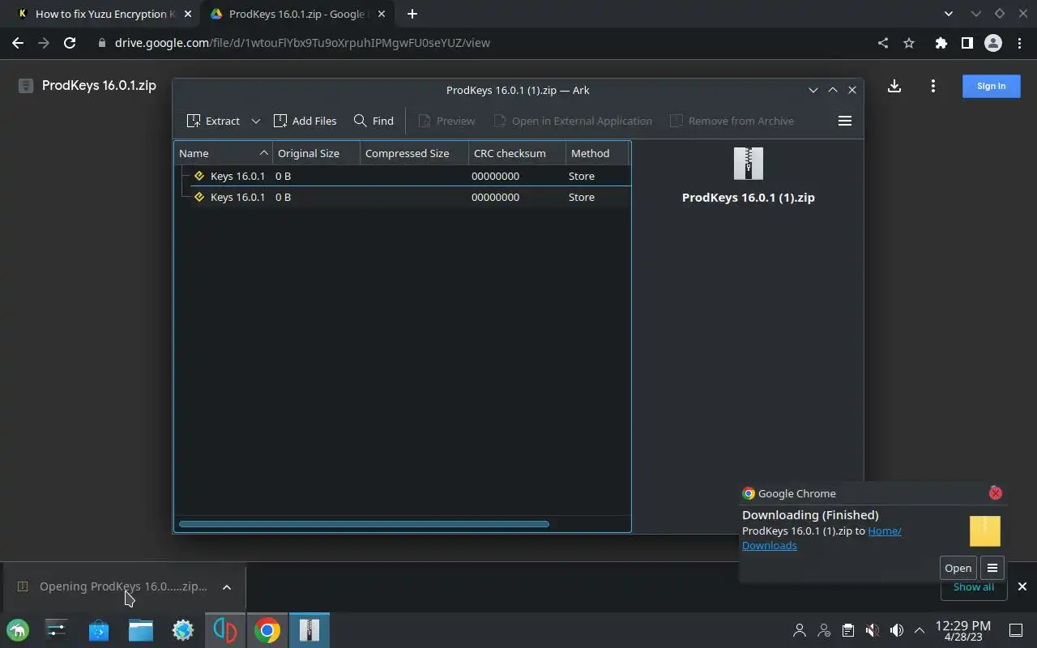Image resolution: width=1037 pixels, height=648 pixels.
Task: Click the yellow zip thumbnail in notification
Action: click(985, 531)
